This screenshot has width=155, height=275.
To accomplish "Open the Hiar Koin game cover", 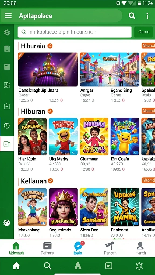I will [33, 137].
